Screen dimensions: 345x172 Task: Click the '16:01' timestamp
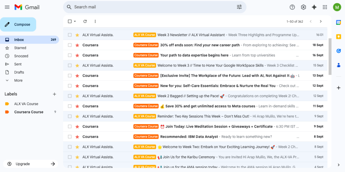tap(320, 35)
